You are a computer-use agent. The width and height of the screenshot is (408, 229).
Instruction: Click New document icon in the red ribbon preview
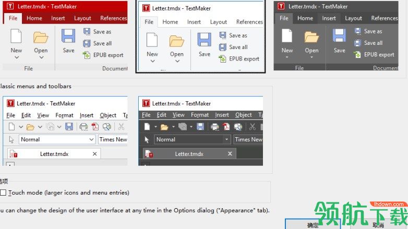(16, 36)
